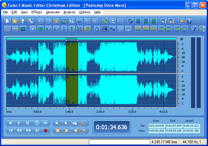Click the grayed Redo arrow icon
Screen dimensions: 208x146
[48, 21]
